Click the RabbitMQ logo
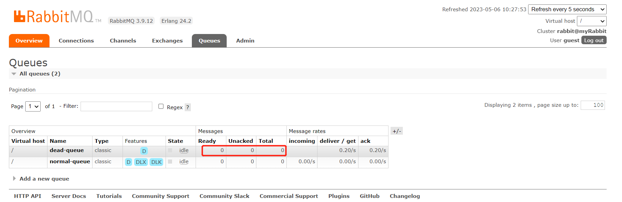 (x=53, y=17)
